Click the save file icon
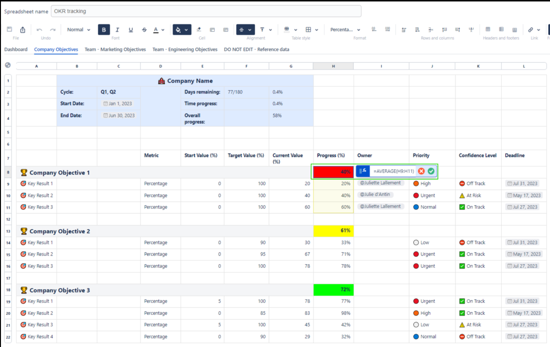Viewport: 550px width, 347px height. point(10,30)
